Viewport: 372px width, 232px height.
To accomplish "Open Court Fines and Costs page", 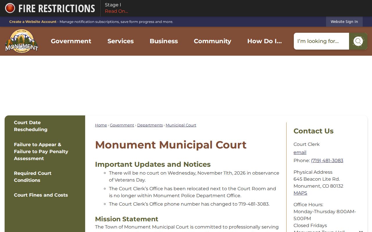I will click(41, 195).
